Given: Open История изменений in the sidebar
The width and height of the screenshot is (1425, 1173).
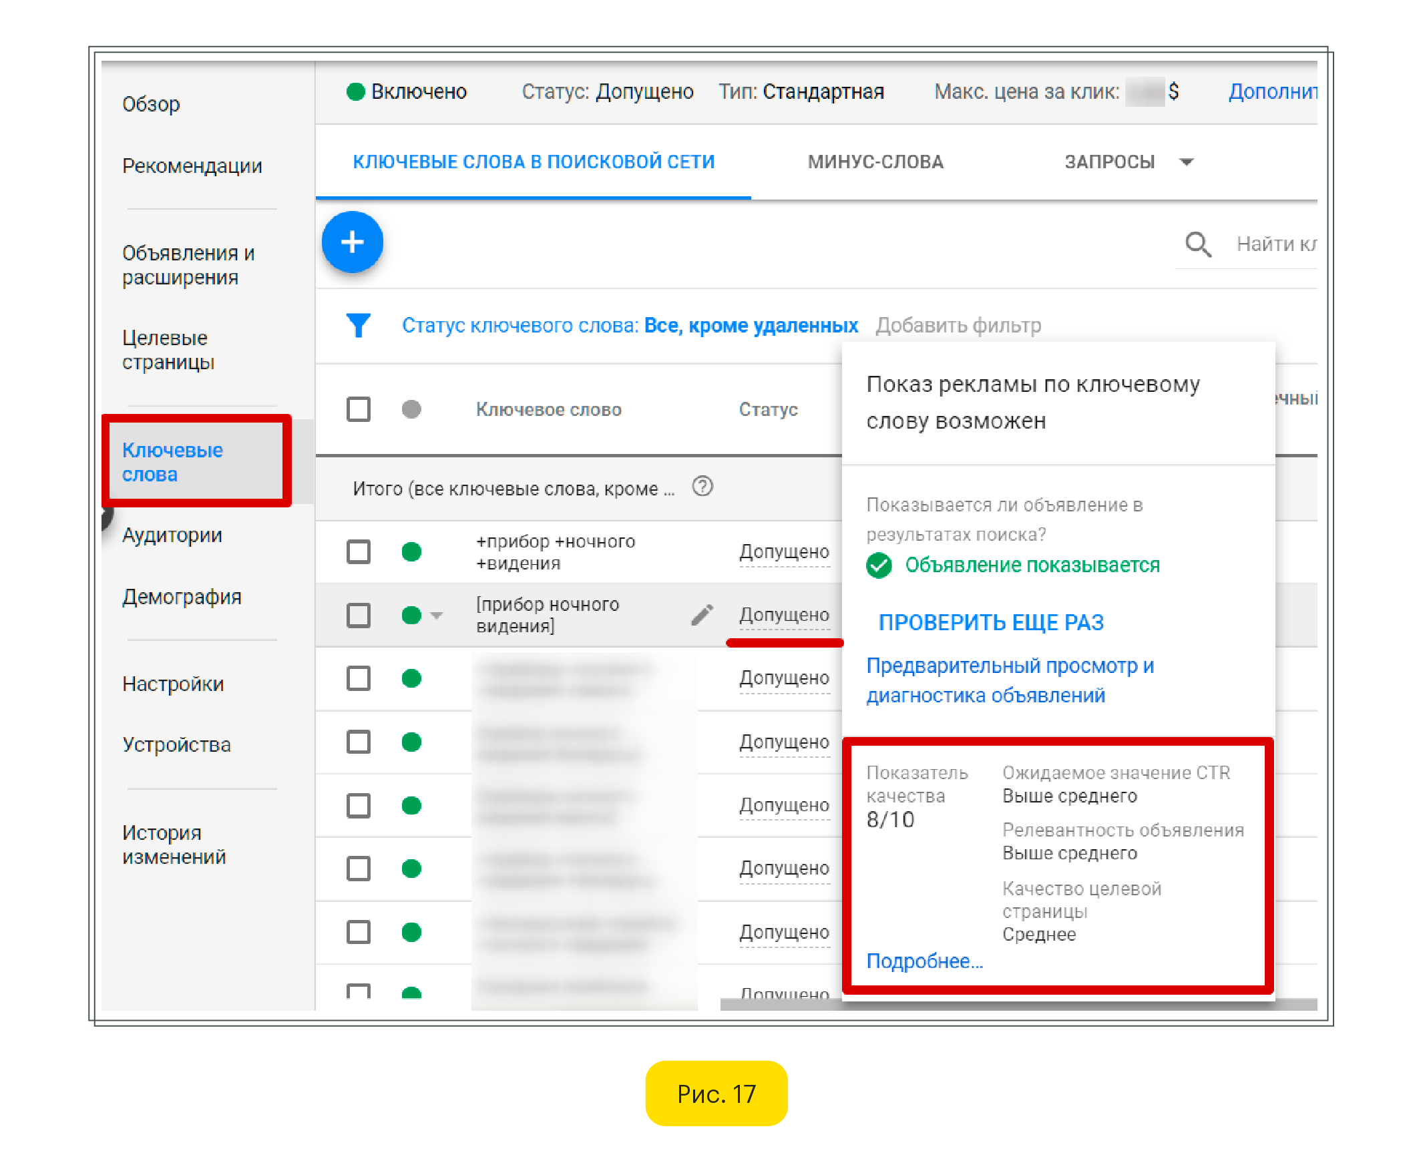Looking at the screenshot, I should [174, 844].
